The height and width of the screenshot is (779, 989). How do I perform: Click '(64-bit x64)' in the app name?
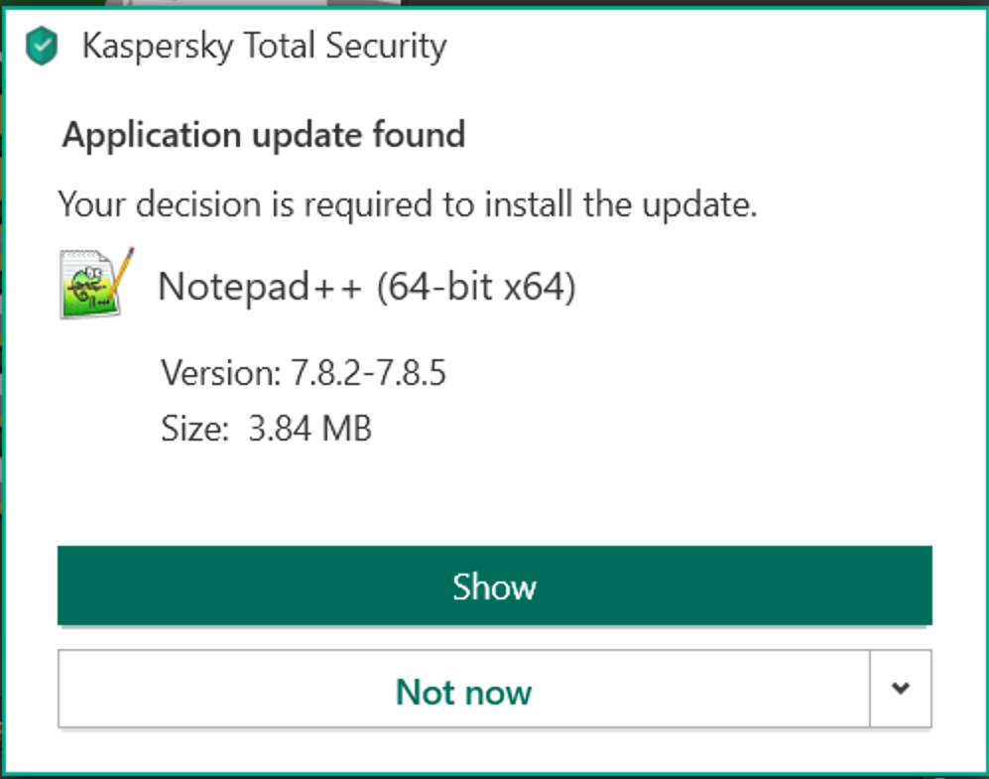[475, 288]
